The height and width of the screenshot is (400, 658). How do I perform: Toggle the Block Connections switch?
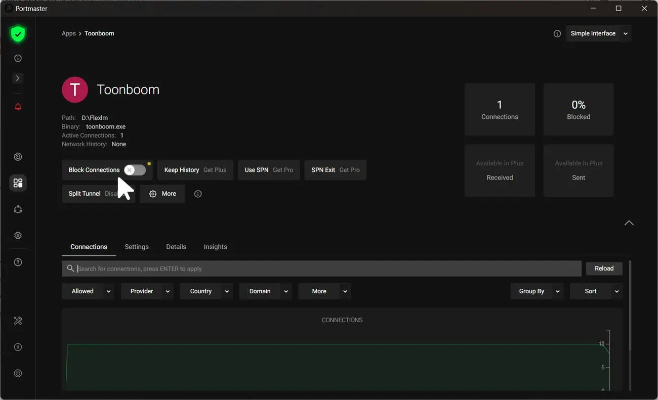135,170
